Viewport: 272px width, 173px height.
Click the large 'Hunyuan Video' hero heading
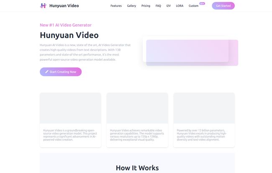[69, 35]
